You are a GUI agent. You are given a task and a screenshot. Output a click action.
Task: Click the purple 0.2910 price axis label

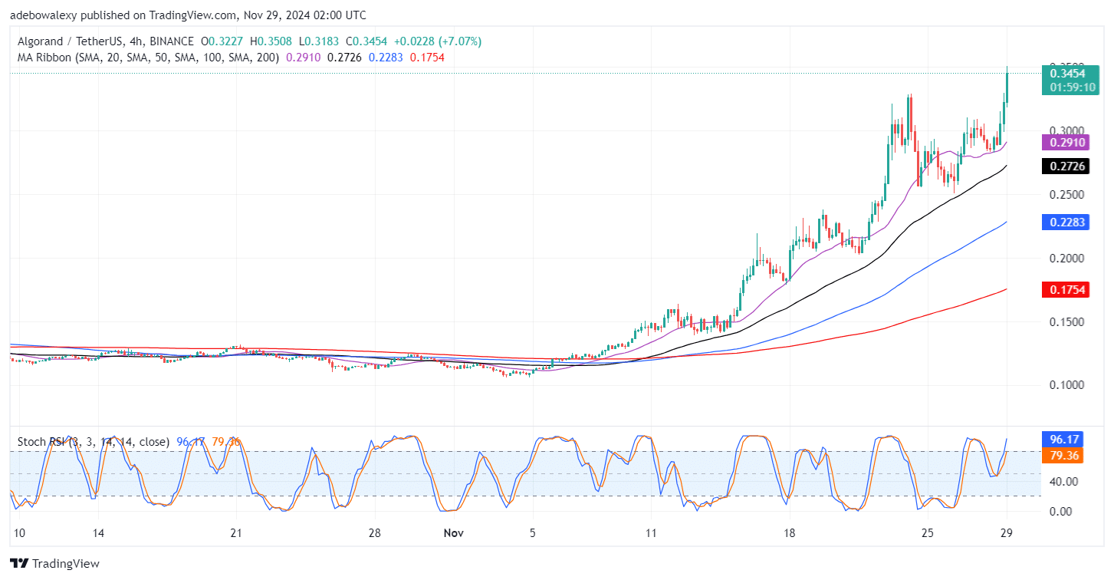tap(1066, 142)
